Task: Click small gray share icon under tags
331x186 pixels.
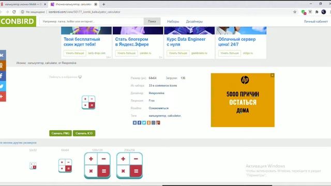Action: tap(153, 122)
